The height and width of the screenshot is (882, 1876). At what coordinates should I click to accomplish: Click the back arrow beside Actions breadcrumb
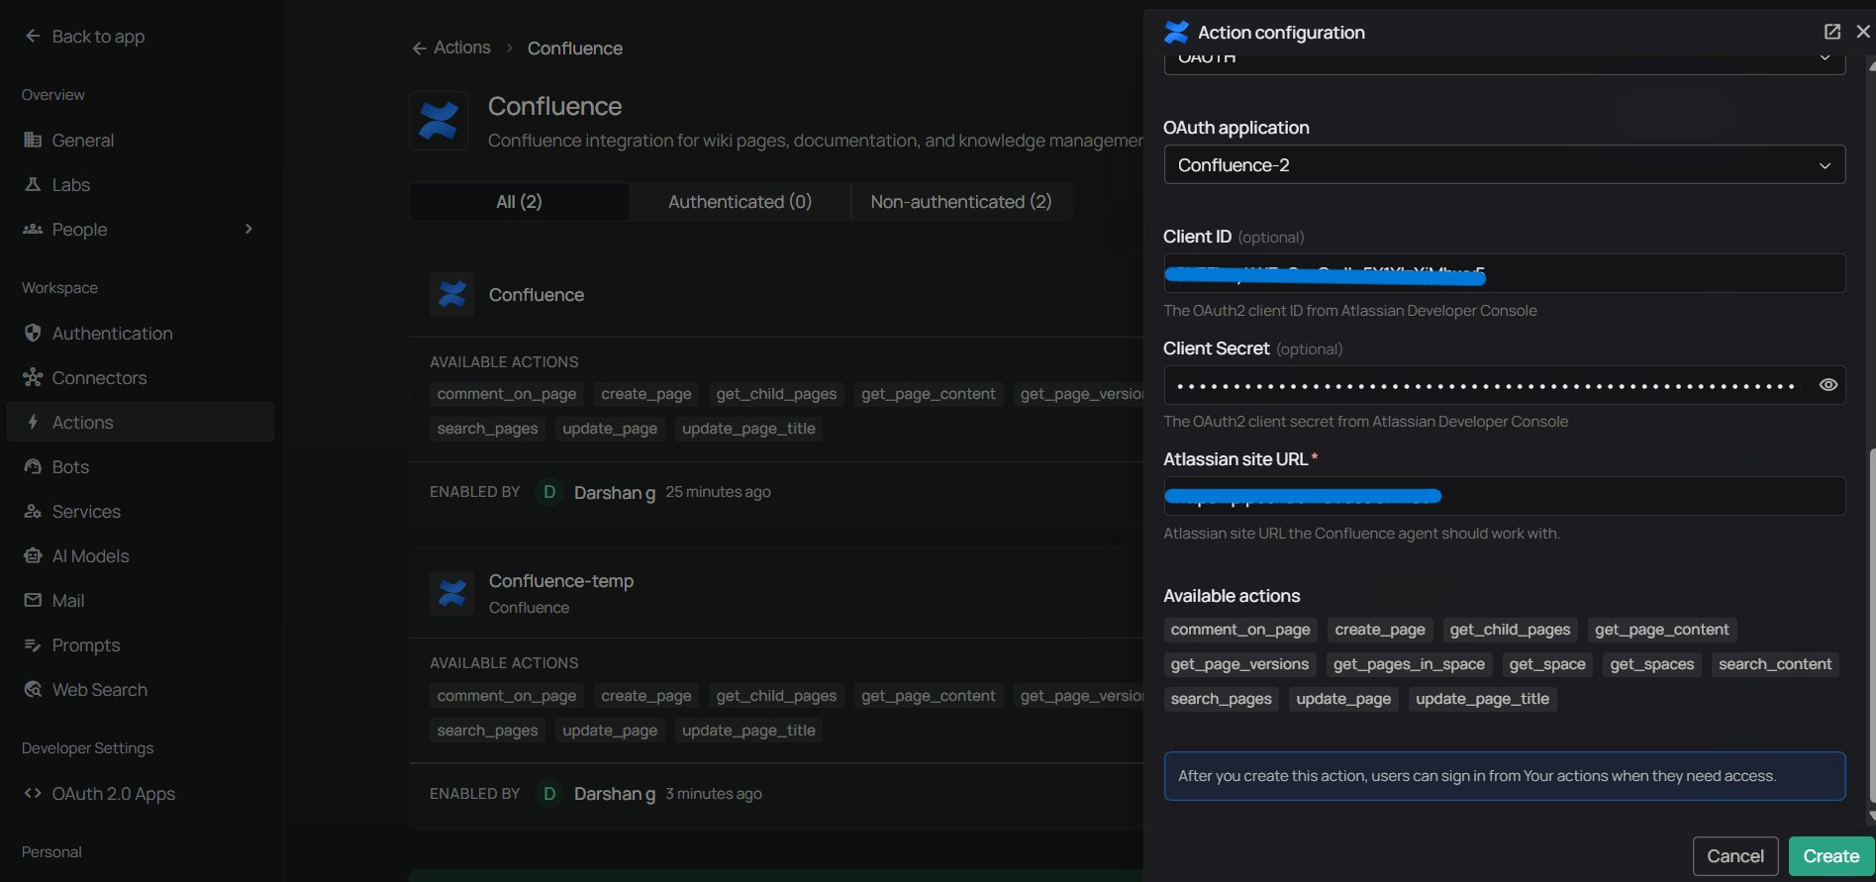pyautogui.click(x=419, y=48)
